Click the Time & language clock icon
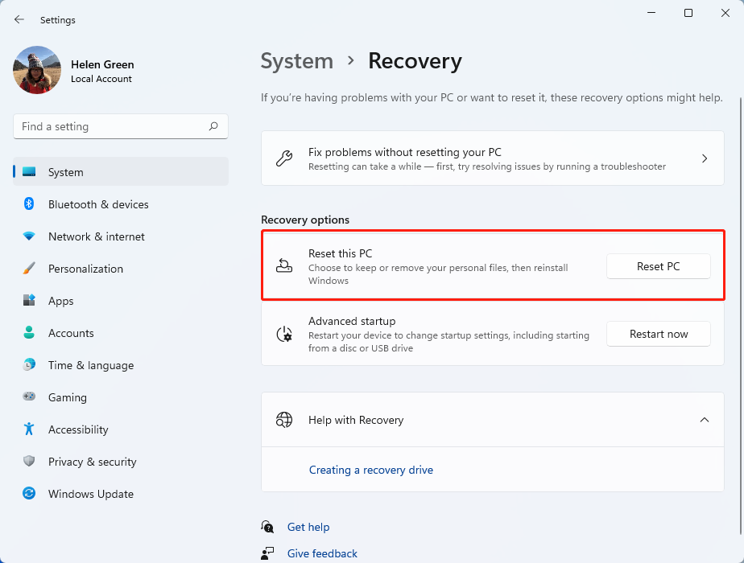This screenshot has height=563, width=744. [x=29, y=365]
